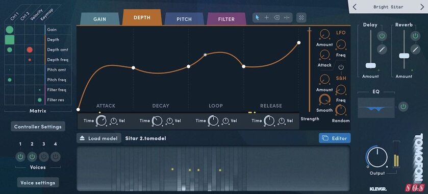This screenshot has width=428, height=194.
Task: Click Velocity Depth freq red dot
Action: point(30,60)
